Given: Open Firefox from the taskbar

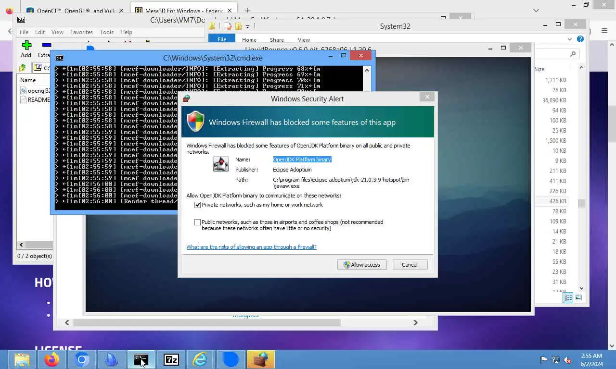Looking at the screenshot, I should point(52,359).
